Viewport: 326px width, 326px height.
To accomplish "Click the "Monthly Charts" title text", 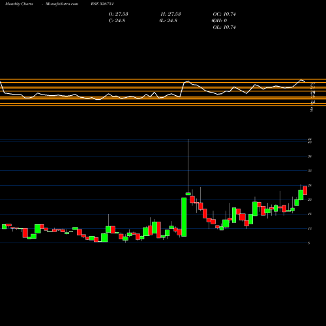I will coord(19,4).
